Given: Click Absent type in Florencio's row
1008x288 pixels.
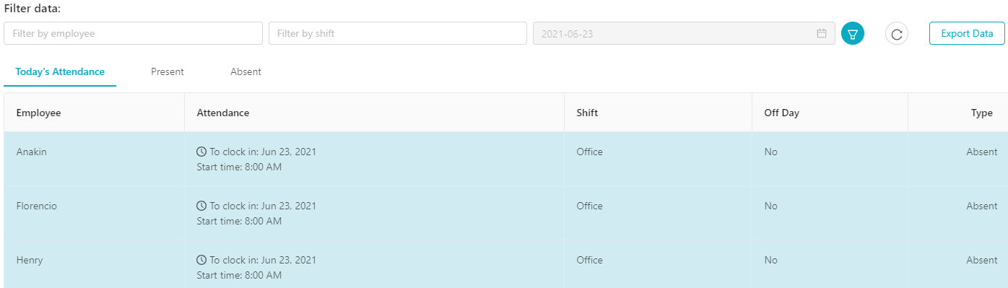Looking at the screenshot, I should tap(982, 206).
